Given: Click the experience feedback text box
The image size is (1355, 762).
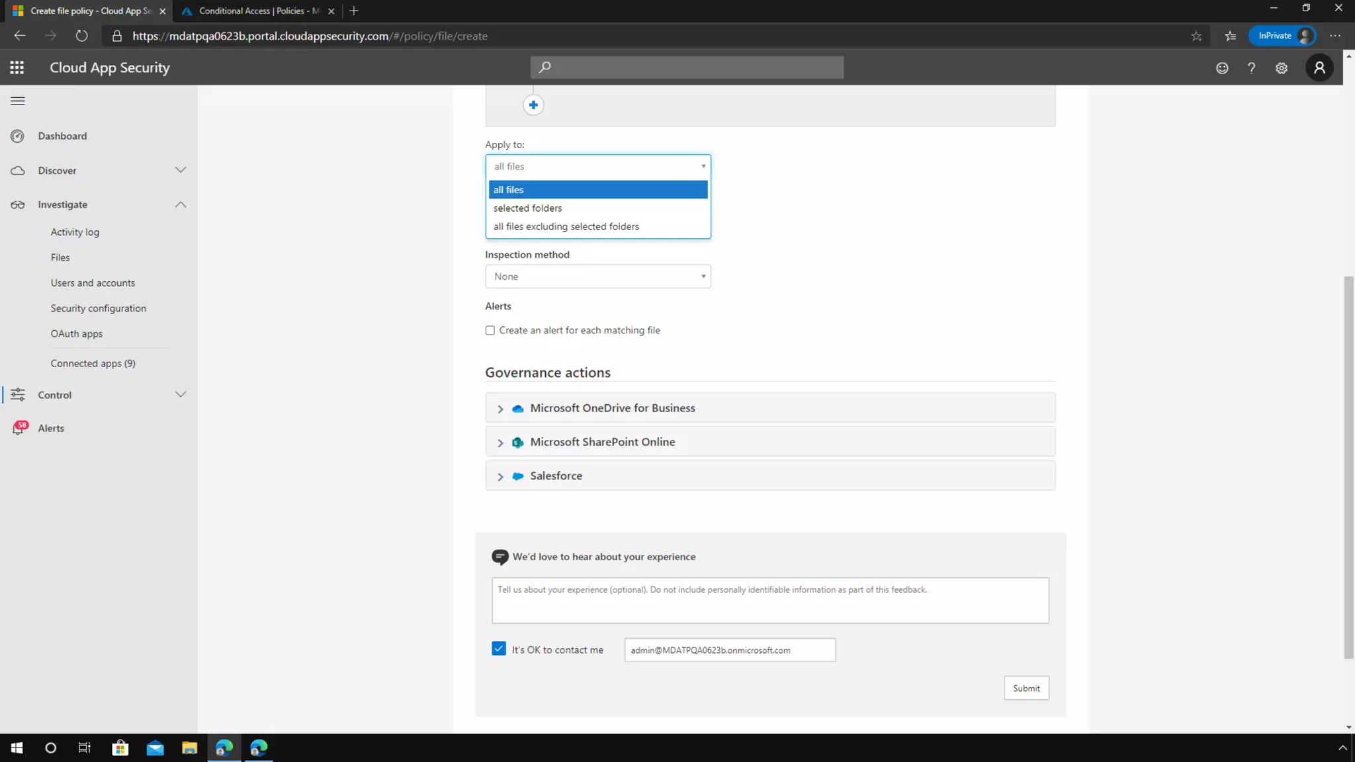Looking at the screenshot, I should tap(769, 601).
